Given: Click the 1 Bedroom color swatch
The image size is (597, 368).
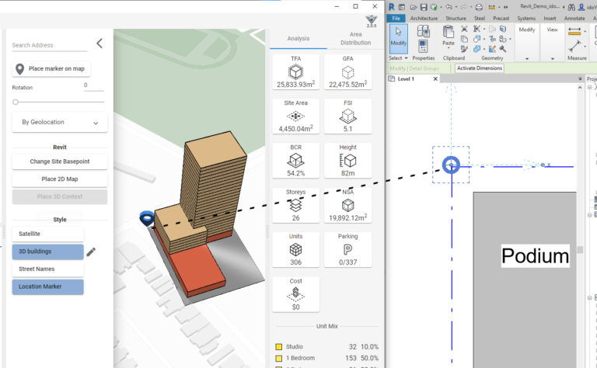Looking at the screenshot, I should click(x=279, y=358).
